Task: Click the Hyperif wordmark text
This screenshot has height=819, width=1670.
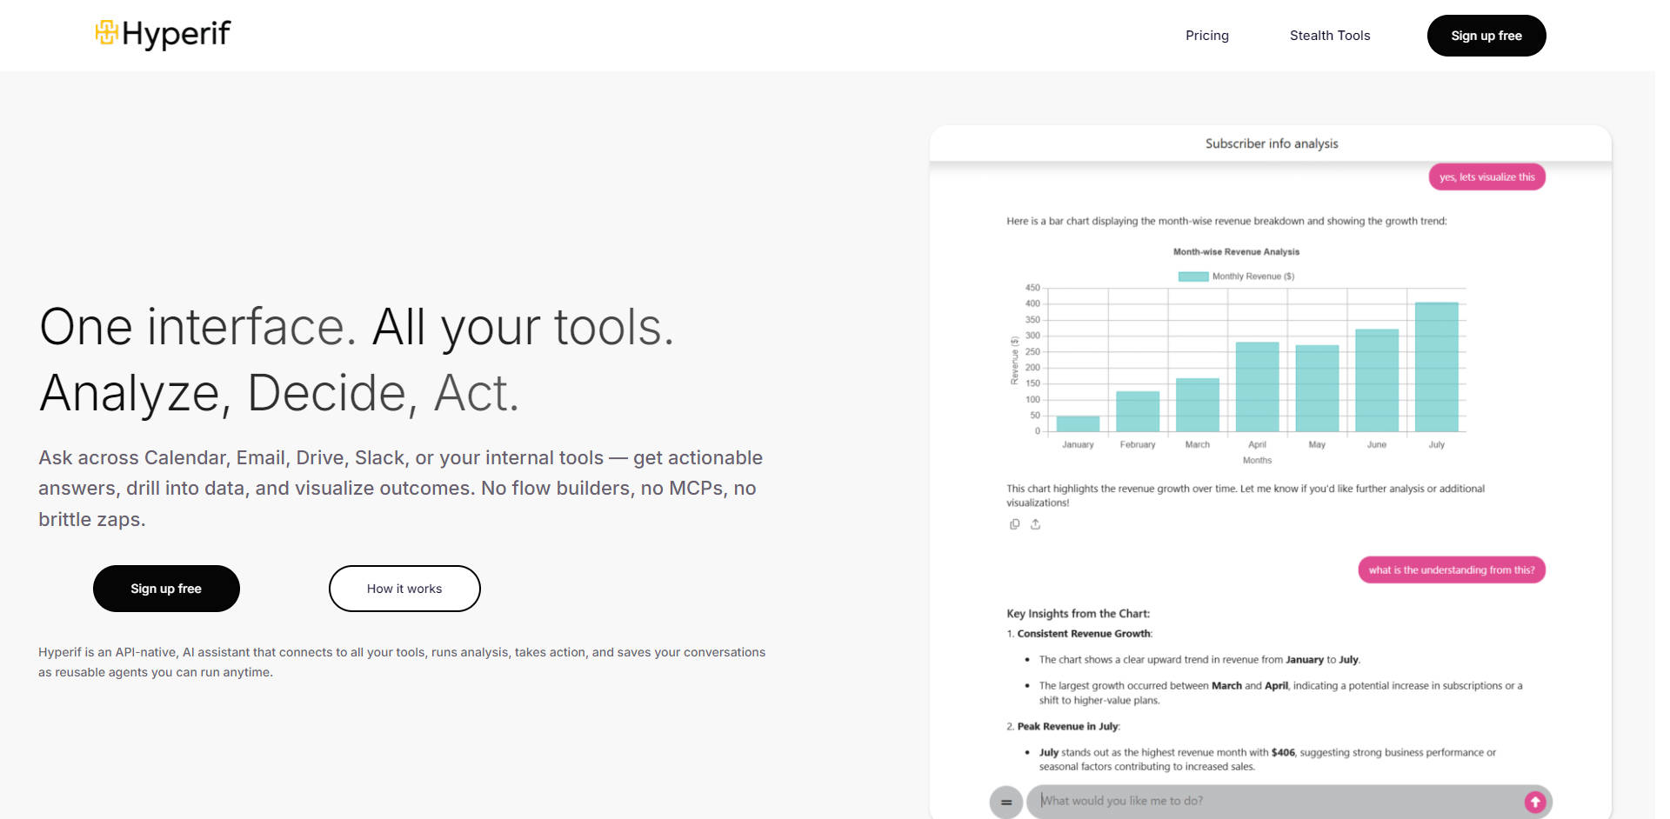Action: [177, 34]
